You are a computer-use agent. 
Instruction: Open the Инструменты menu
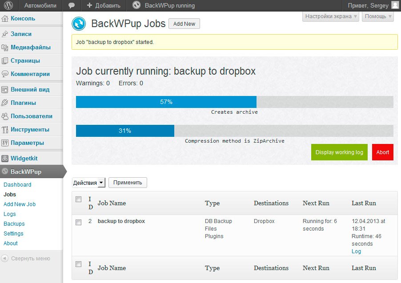[30, 129]
